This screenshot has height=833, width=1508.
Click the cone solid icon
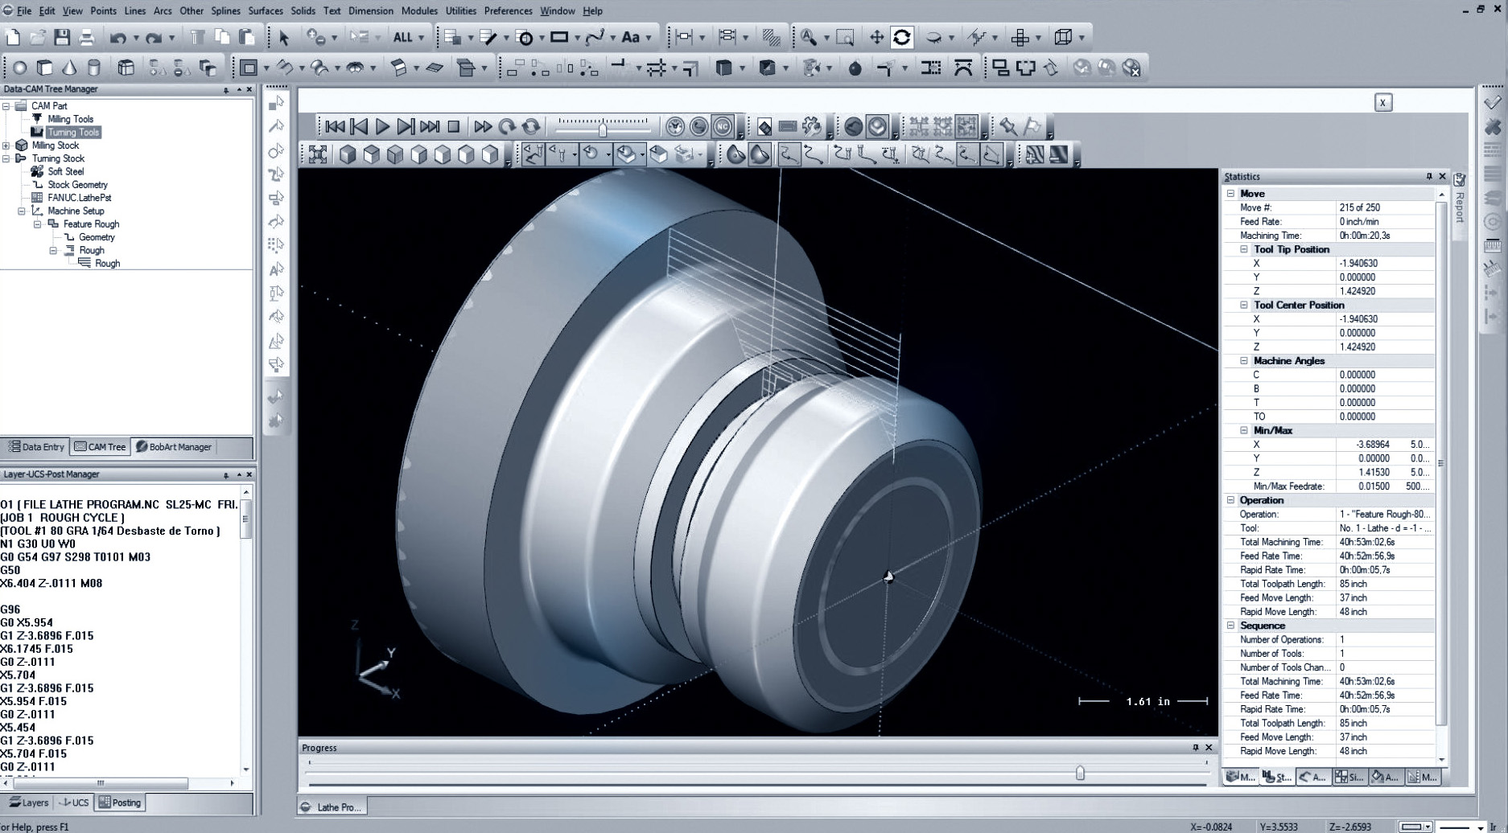pos(69,68)
